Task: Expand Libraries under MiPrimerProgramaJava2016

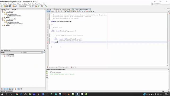Action: (x=3, y=25)
